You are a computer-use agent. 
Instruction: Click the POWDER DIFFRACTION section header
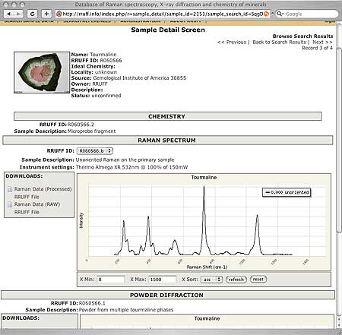pos(168,295)
